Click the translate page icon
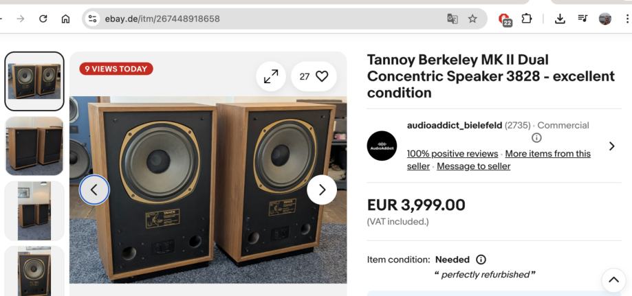 pos(452,19)
